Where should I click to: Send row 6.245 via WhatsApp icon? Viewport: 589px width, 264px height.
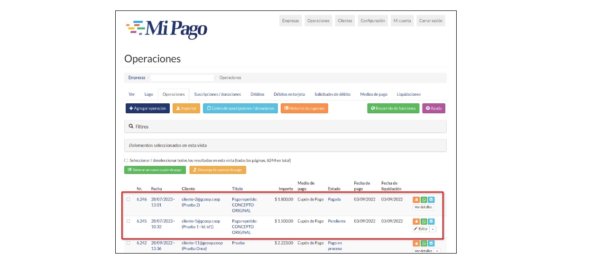(x=423, y=221)
